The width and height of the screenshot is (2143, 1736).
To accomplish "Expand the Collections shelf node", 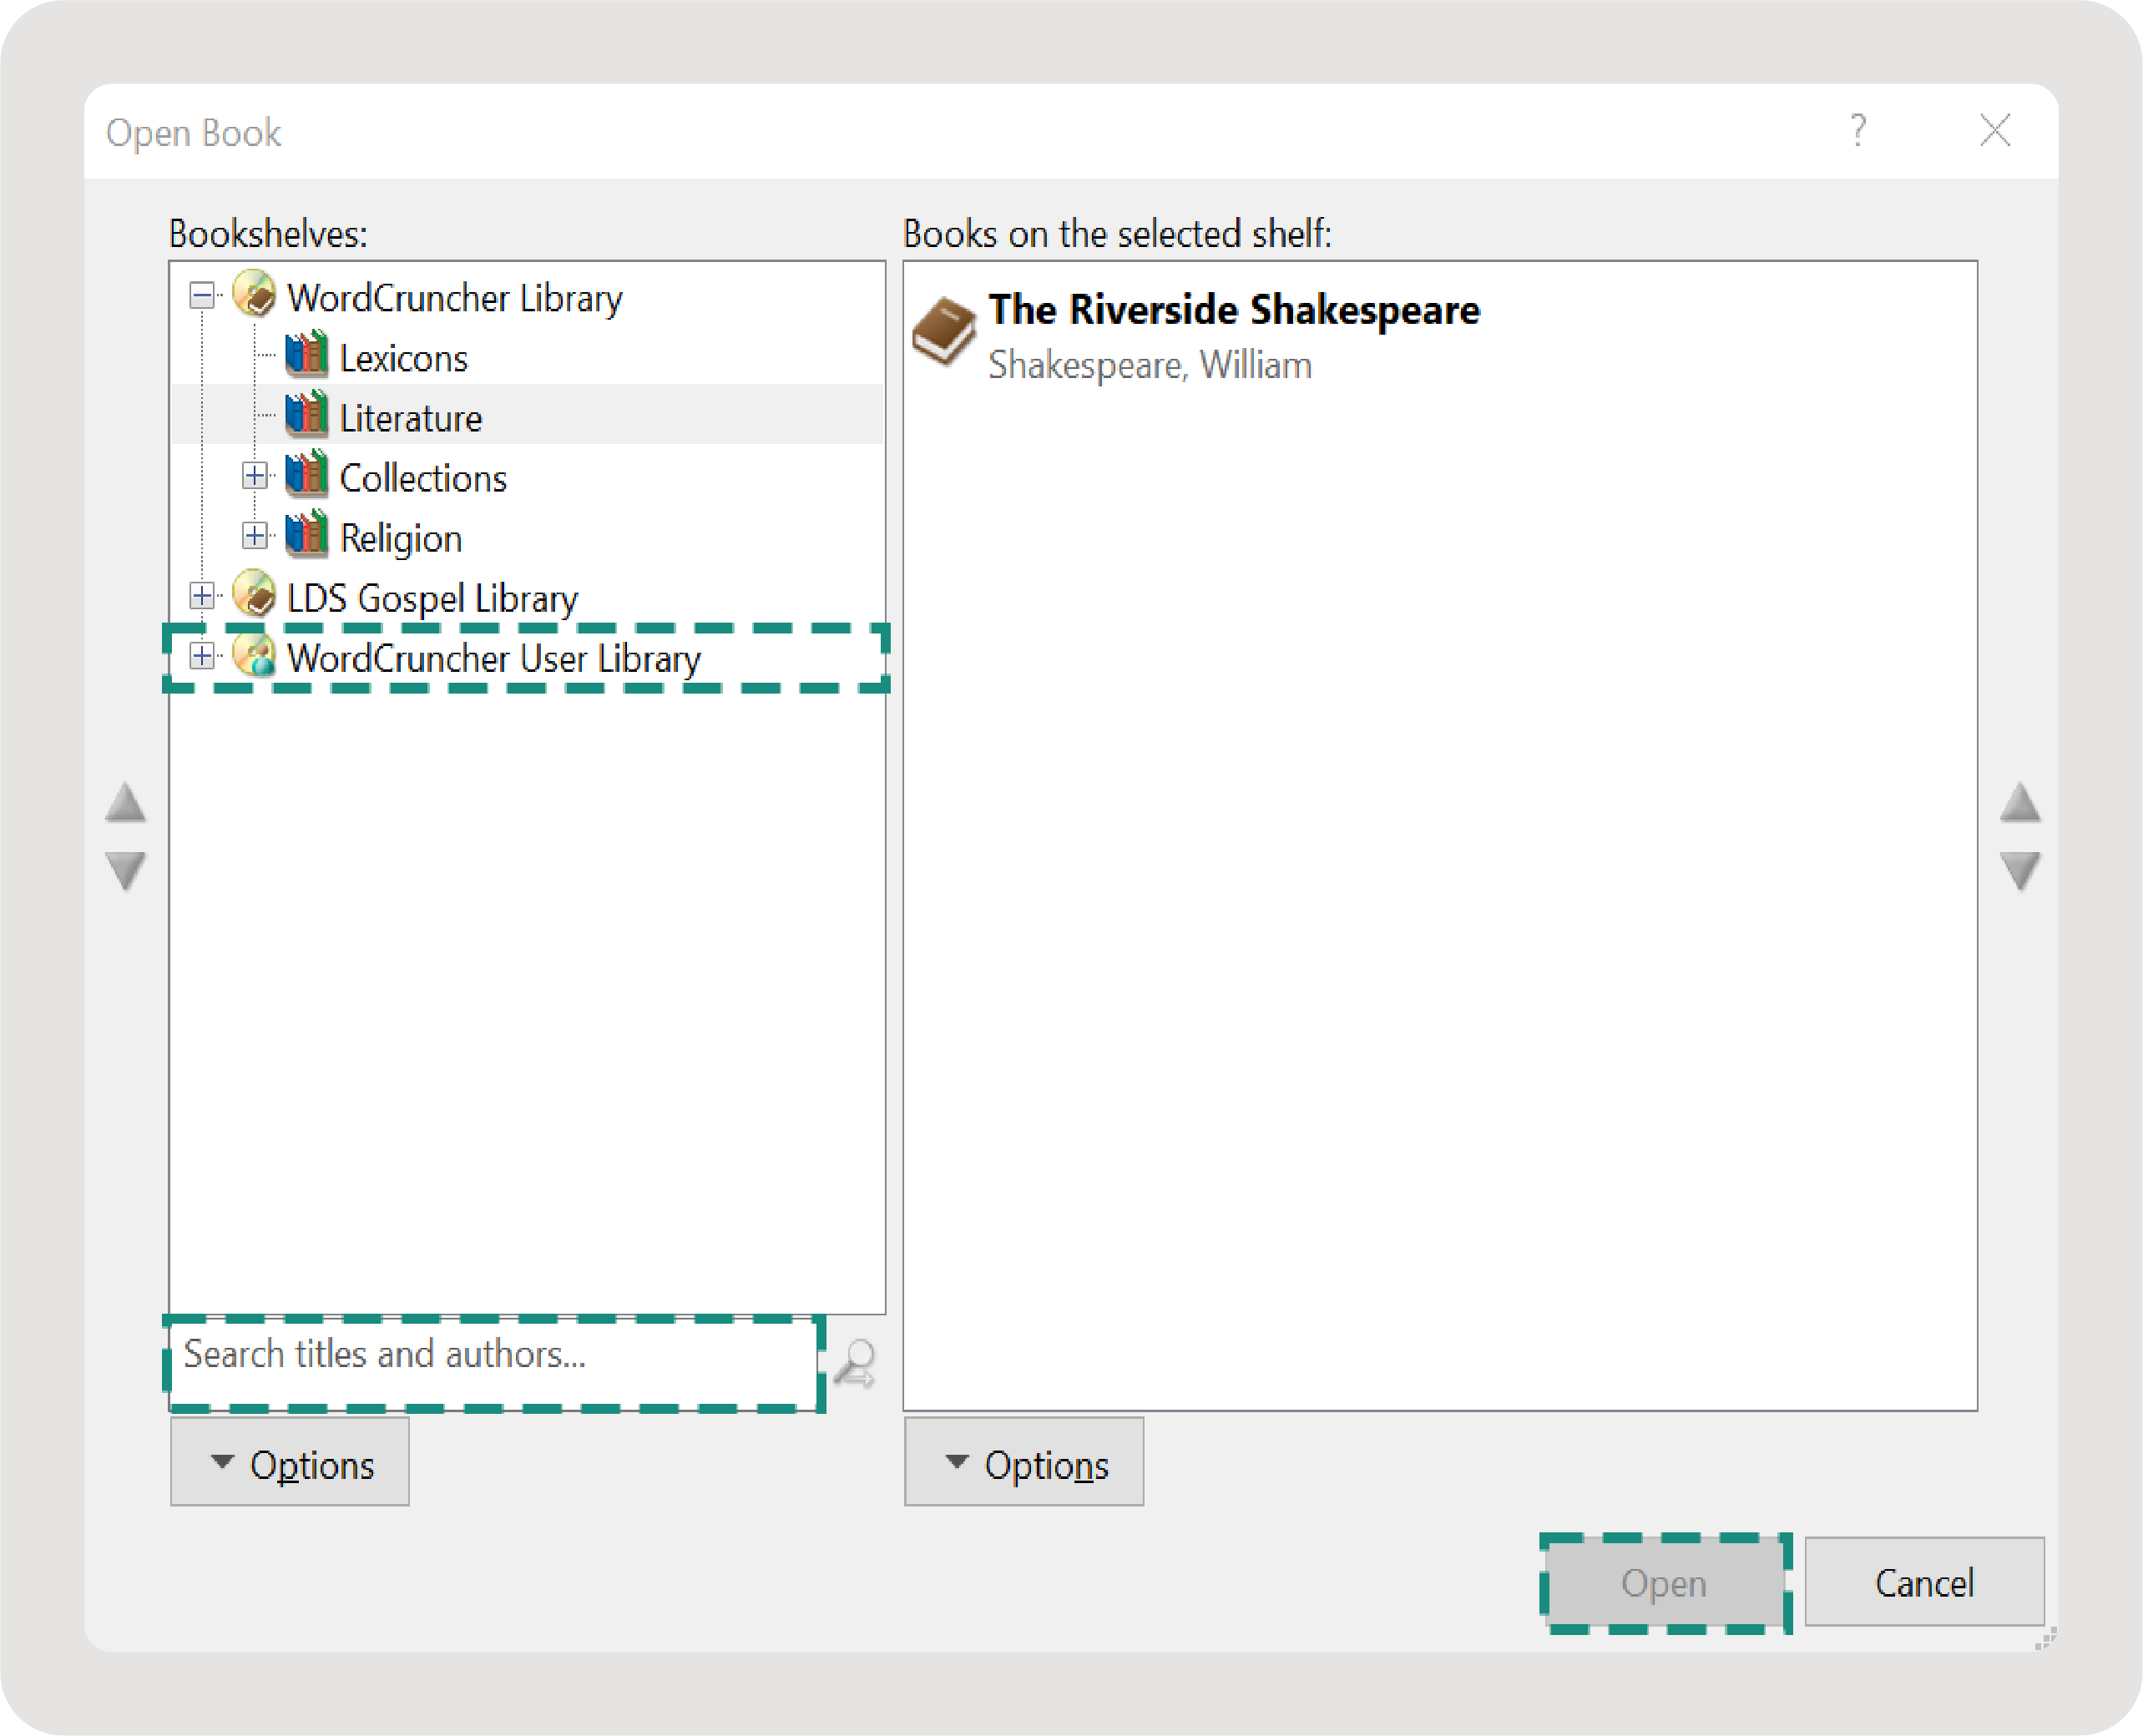I will [x=255, y=476].
